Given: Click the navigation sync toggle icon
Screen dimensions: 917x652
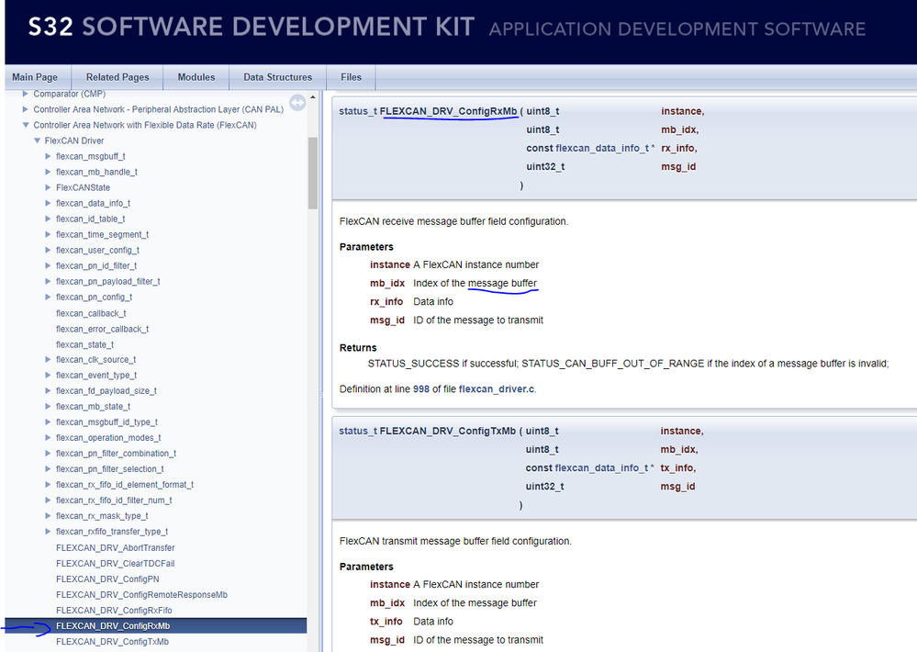Looking at the screenshot, I should point(297,103).
